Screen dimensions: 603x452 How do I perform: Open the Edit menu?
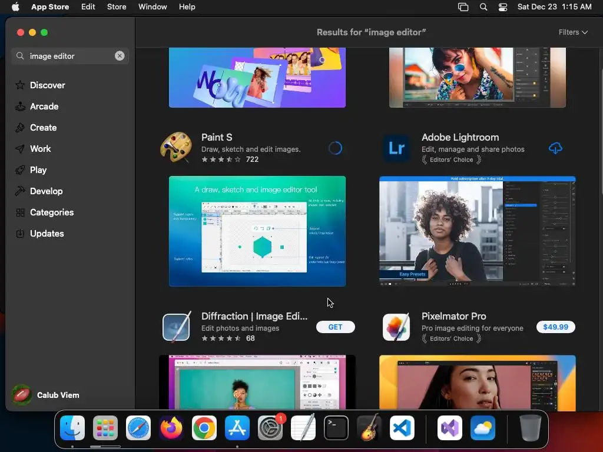click(88, 7)
